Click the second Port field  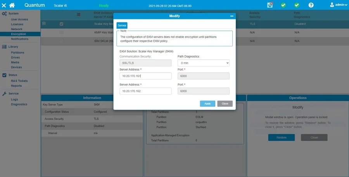204,91
